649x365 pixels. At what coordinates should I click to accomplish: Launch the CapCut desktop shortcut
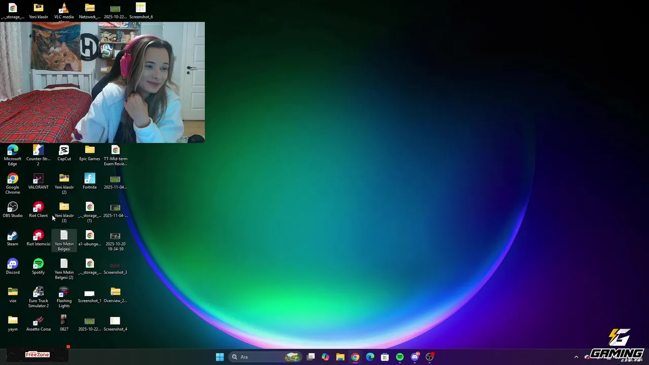point(64,153)
